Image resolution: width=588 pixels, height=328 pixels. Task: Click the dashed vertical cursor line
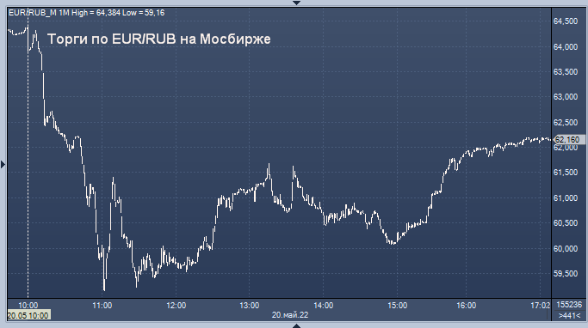(28, 161)
